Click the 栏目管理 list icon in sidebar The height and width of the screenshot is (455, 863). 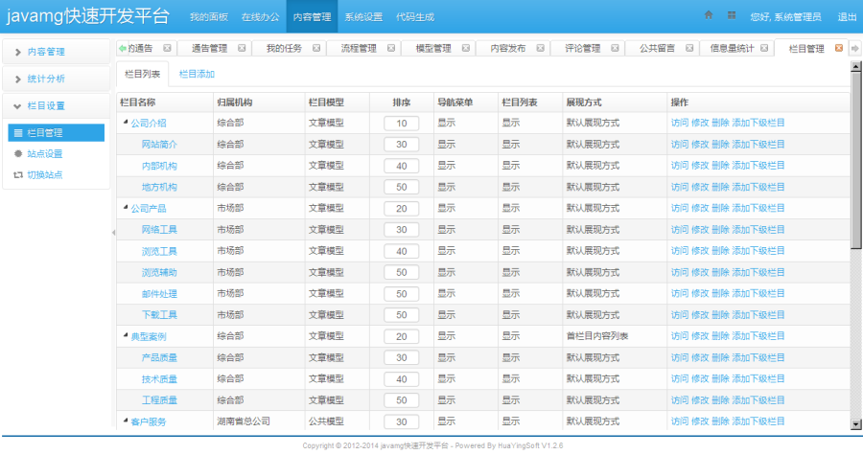(18, 133)
